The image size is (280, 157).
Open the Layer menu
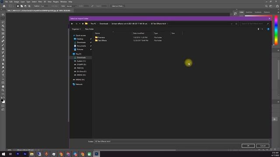coord(22,2)
